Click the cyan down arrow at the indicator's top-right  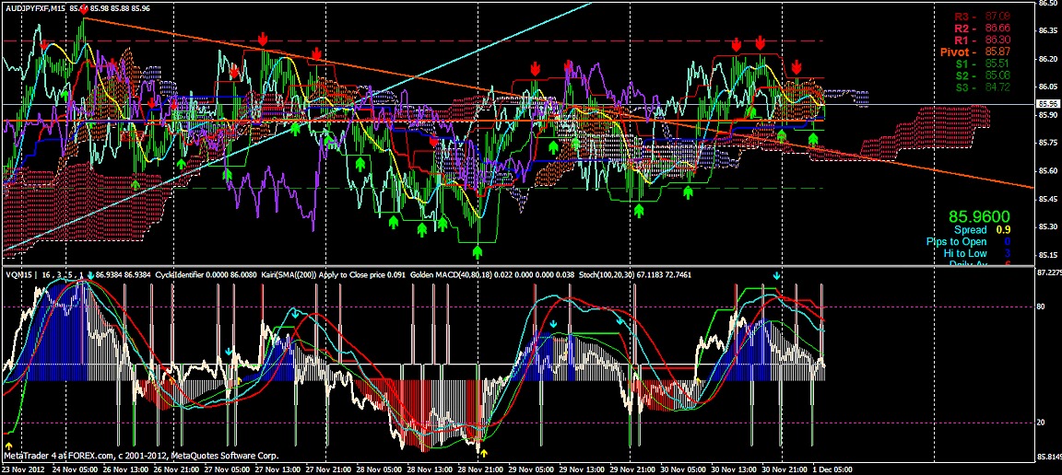pos(777,275)
